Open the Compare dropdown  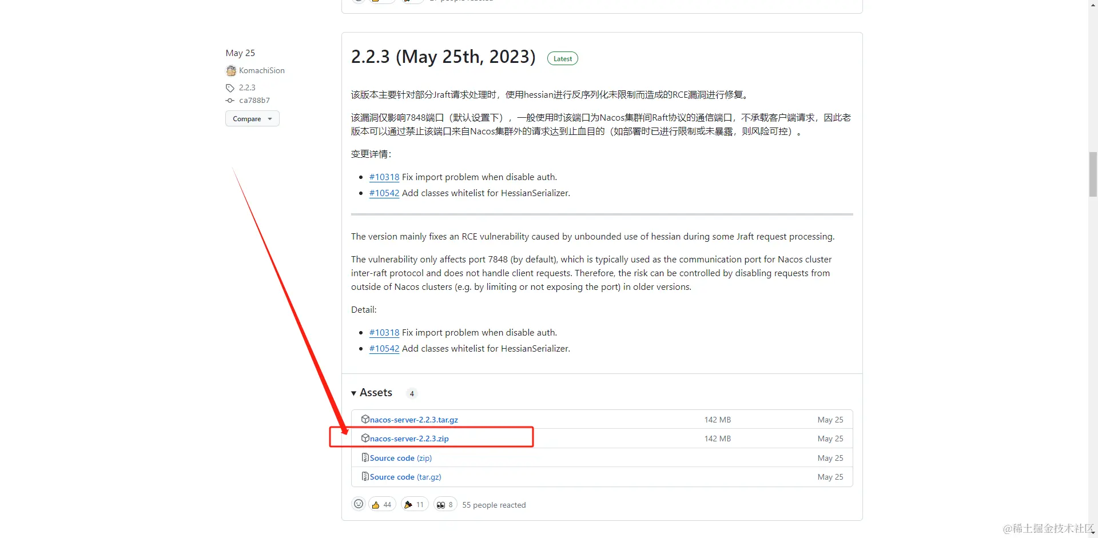(x=252, y=118)
